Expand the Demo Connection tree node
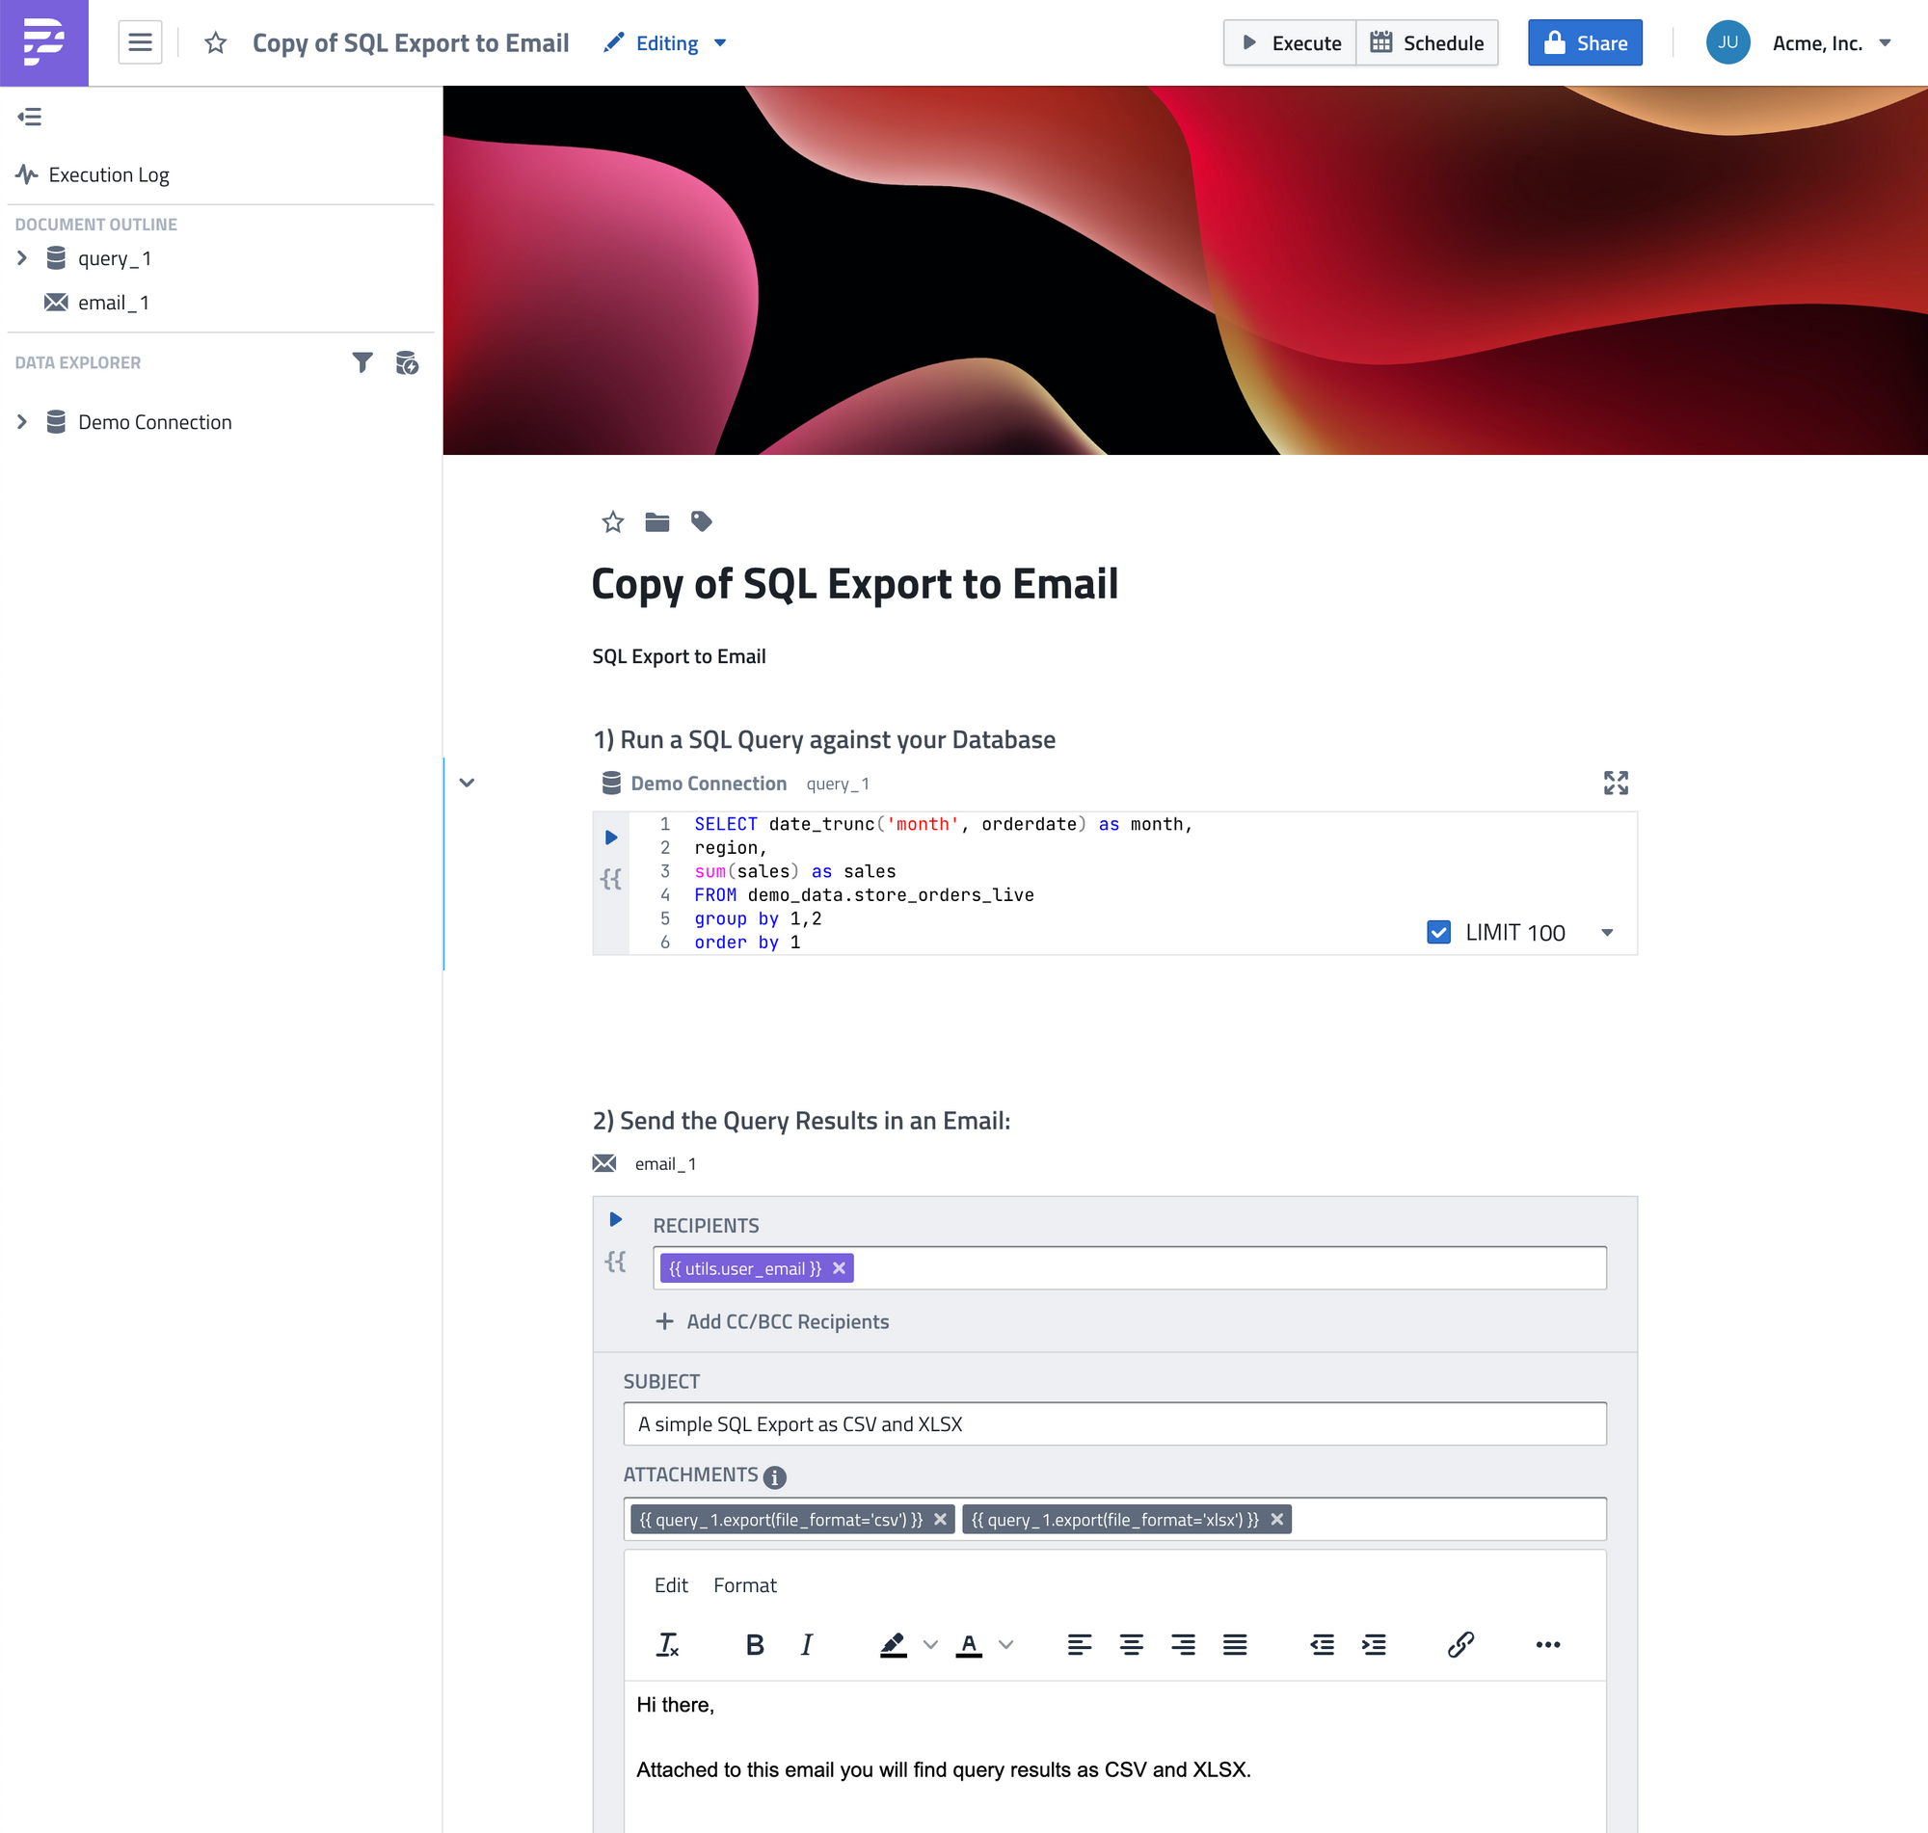1928x1833 pixels. 21,422
